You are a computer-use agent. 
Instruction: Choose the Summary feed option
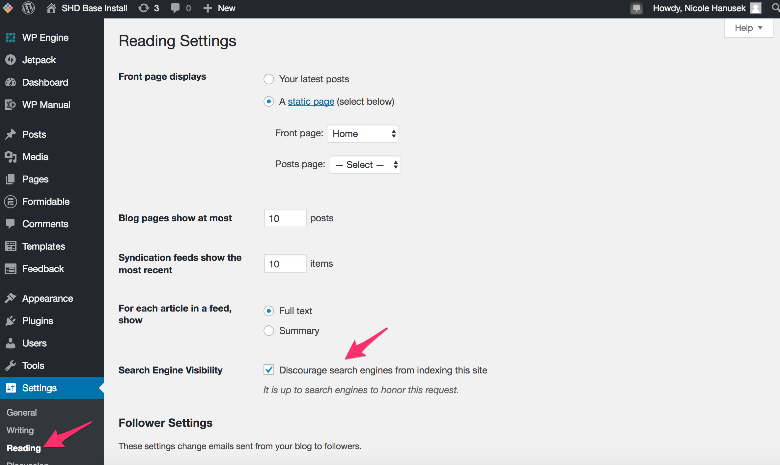pyautogui.click(x=269, y=331)
